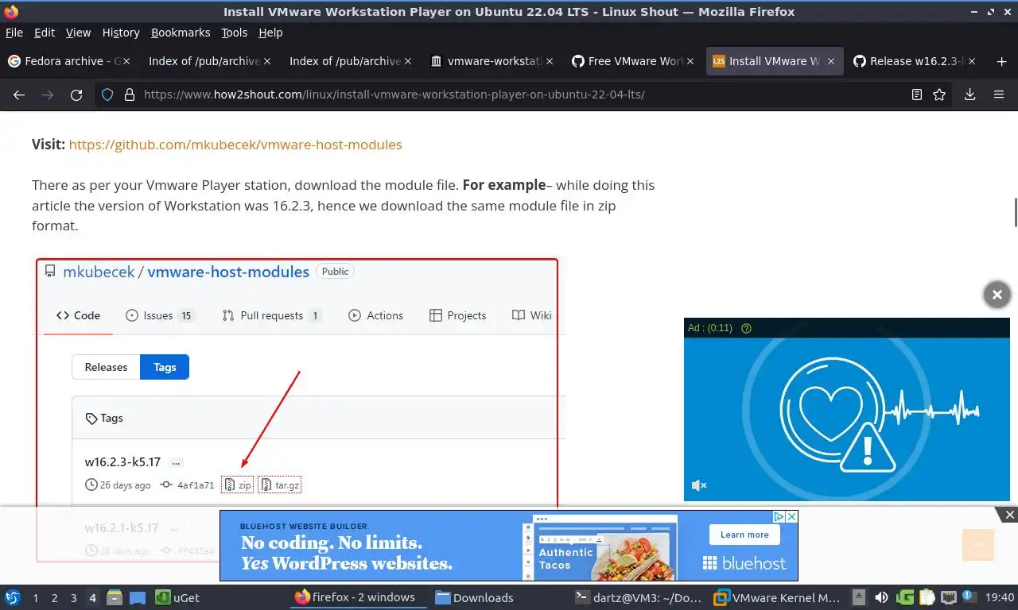The width and height of the screenshot is (1018, 610).
Task: Click the Bluehost logo in banner
Action: coord(744,563)
